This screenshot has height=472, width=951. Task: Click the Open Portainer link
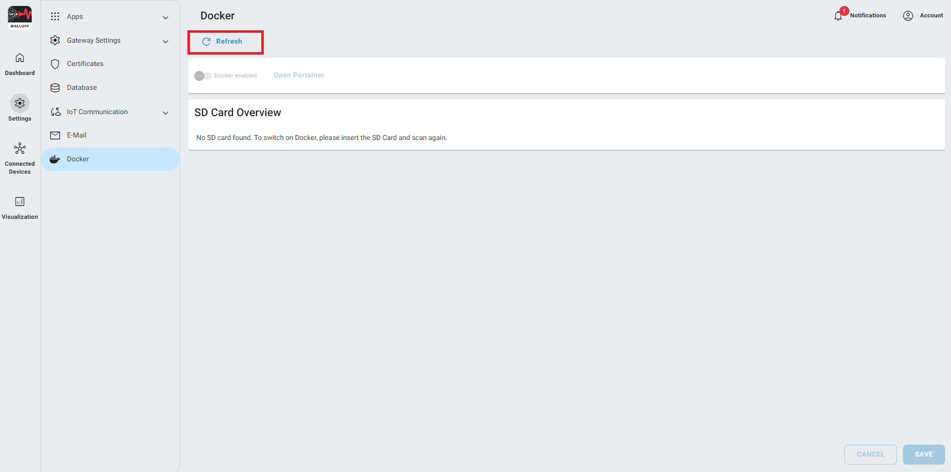point(299,75)
